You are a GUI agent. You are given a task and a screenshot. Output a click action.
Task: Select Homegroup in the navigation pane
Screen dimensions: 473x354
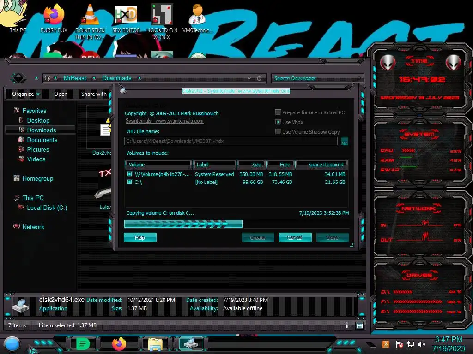click(x=38, y=178)
